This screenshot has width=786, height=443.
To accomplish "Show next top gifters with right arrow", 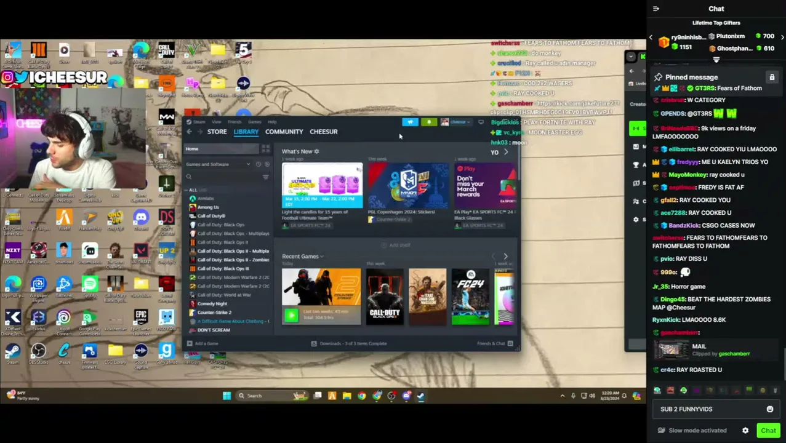I will point(782,37).
